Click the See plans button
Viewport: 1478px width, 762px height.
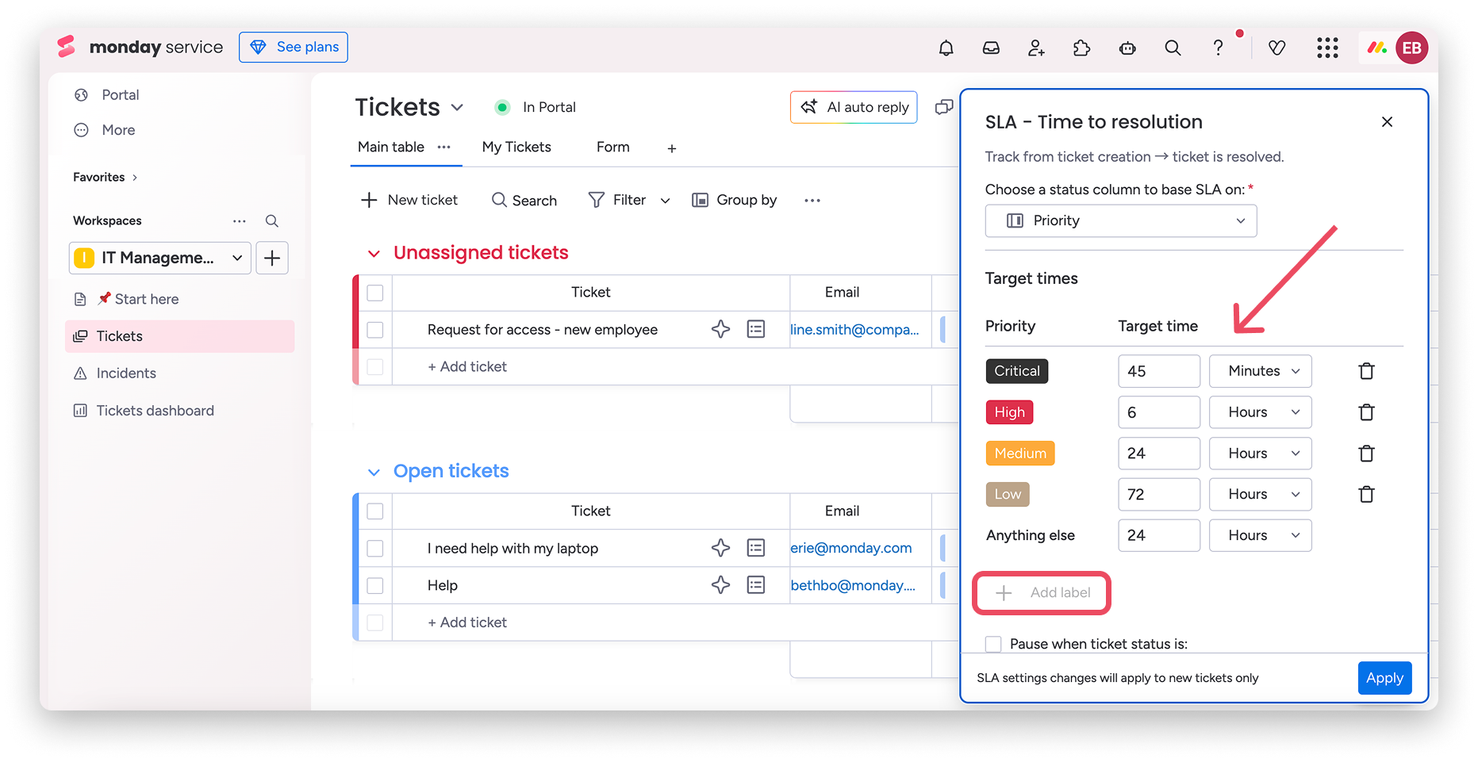click(294, 47)
